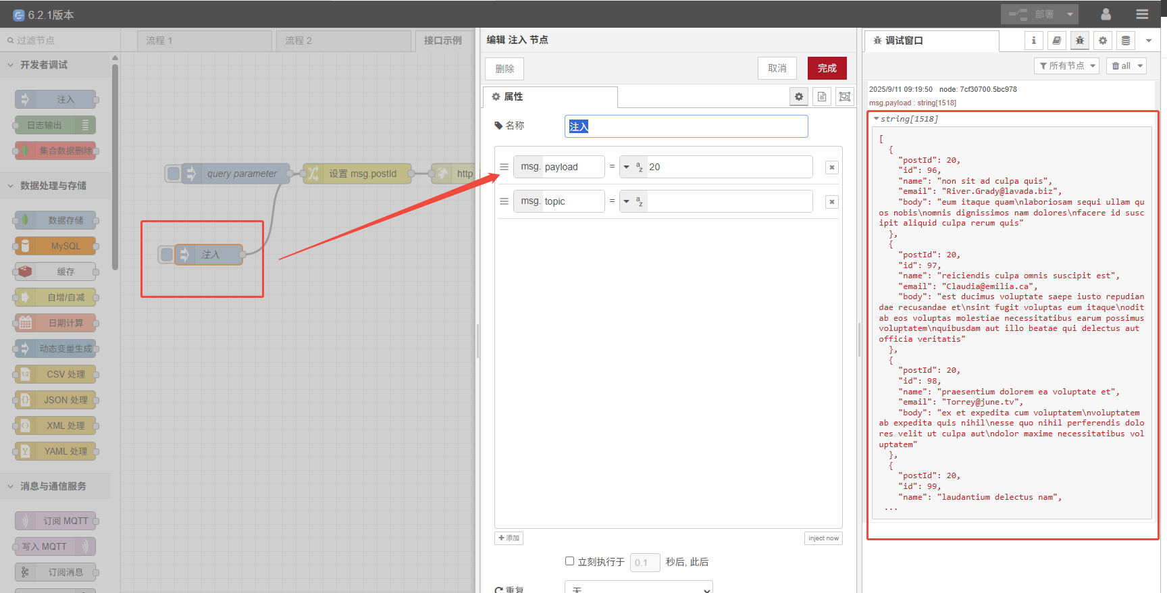This screenshot has height=593, width=1167.
Task: Select the JSON 处理 palette node
Action: pos(56,400)
